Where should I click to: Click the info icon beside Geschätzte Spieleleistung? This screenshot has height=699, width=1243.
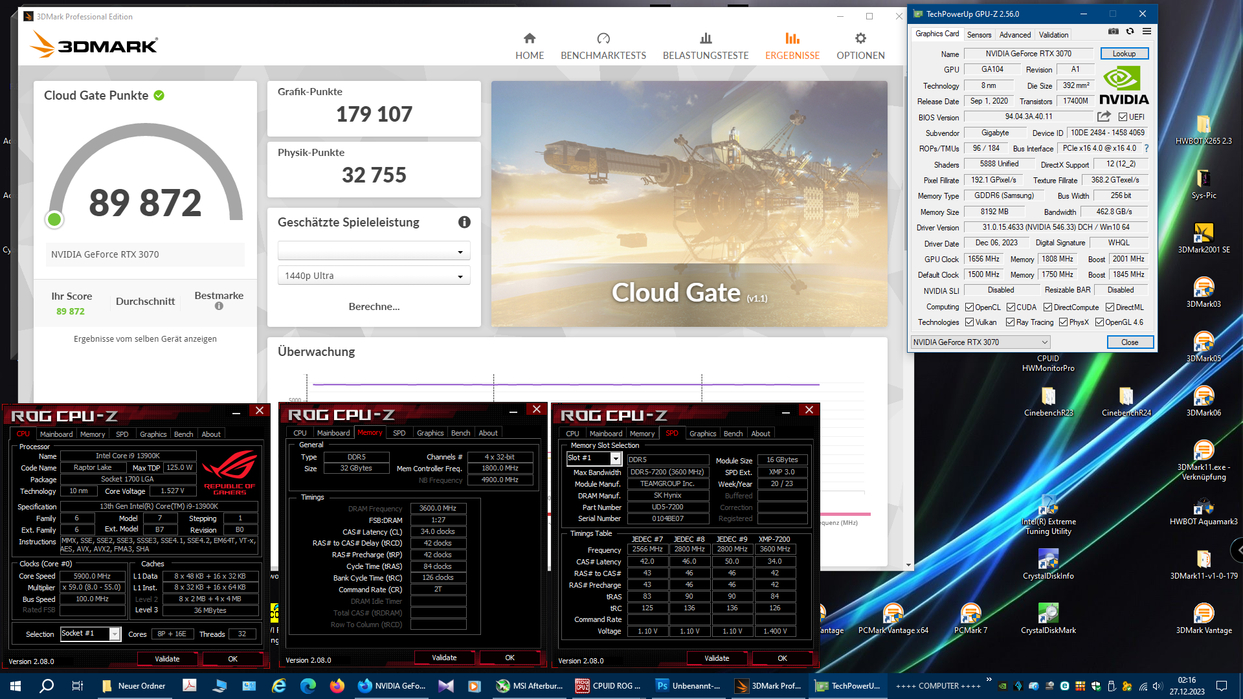tap(464, 222)
